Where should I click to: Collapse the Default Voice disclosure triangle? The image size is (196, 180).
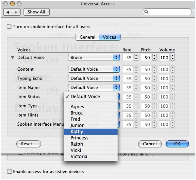12,58
